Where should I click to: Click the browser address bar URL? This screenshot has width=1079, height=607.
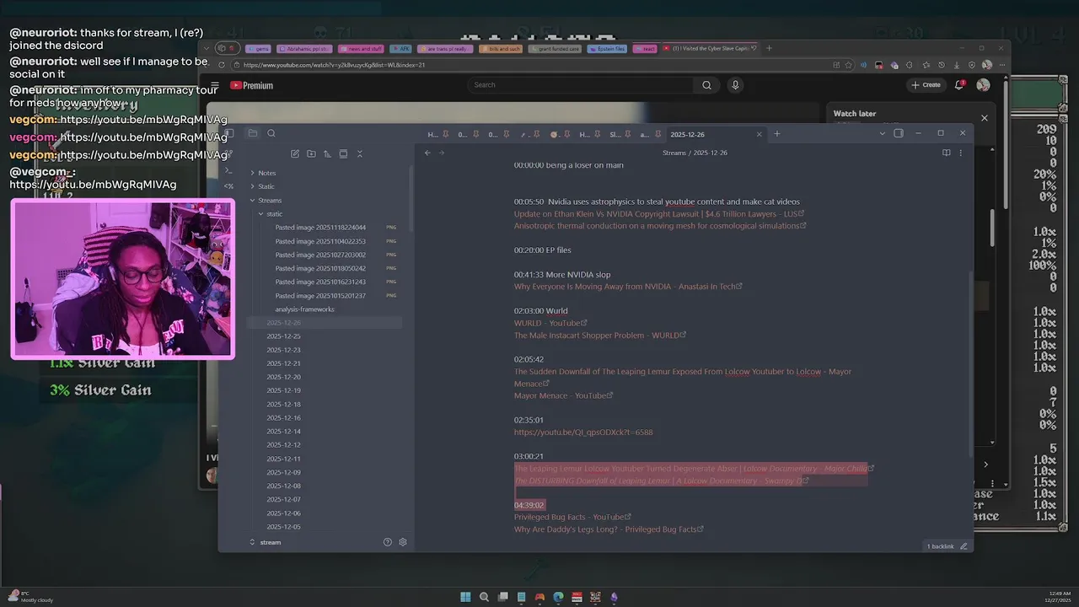(x=334, y=65)
